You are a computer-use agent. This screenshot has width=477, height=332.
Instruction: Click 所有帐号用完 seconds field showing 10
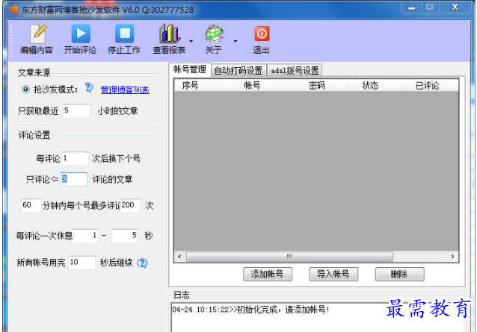81,262
